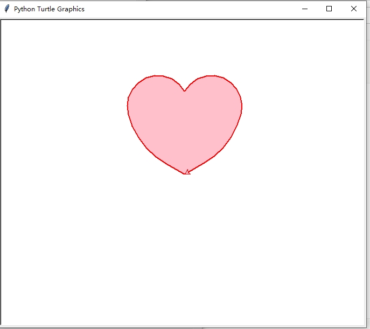The width and height of the screenshot is (370, 329).
Task: Click the pink filled heart drawing
Action: (x=185, y=124)
